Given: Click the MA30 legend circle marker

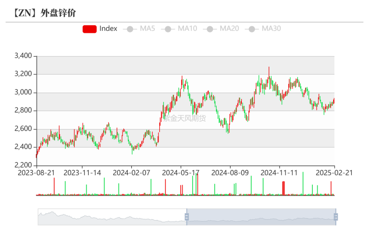Looking at the screenshot, I should click(252, 29).
